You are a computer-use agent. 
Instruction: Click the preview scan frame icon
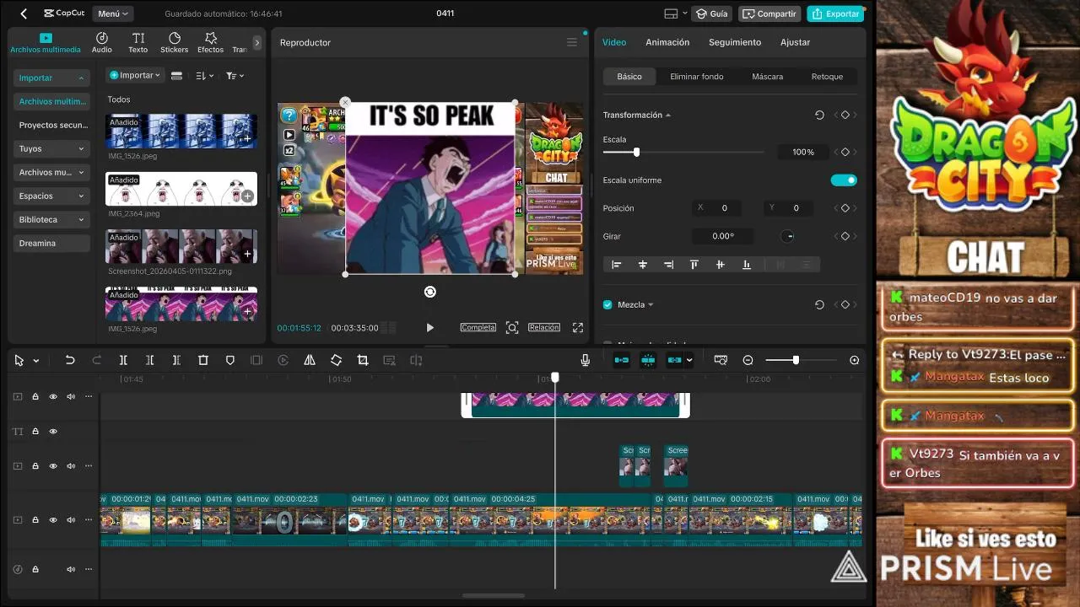click(512, 327)
